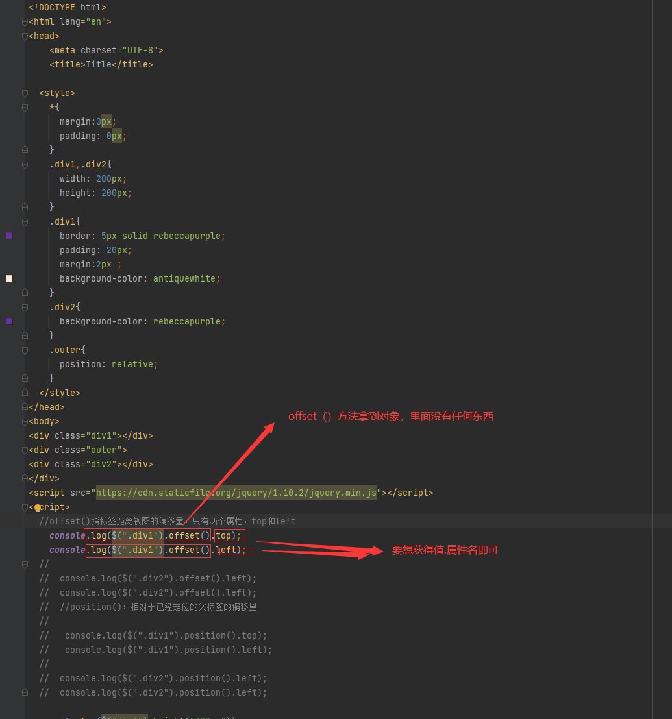
Task: Click console.log .div1 offset().left statement
Action: point(147,550)
